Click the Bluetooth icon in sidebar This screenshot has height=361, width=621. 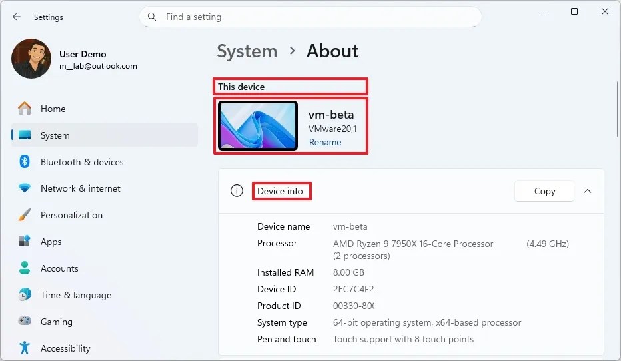point(25,161)
